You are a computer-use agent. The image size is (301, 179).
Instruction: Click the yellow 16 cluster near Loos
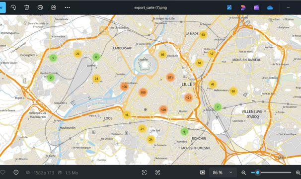tap(127, 115)
